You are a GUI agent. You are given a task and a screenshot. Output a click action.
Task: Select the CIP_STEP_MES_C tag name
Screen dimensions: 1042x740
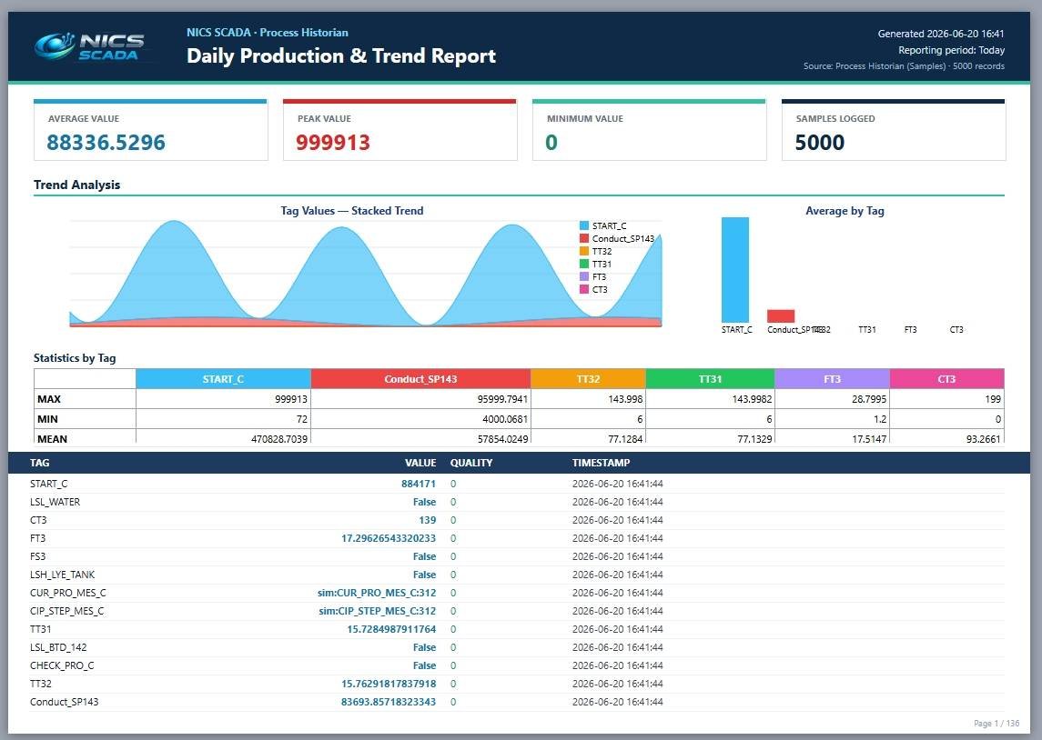[67, 611]
